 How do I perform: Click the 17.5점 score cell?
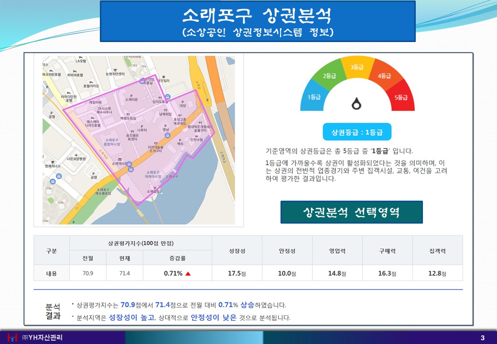237,273
